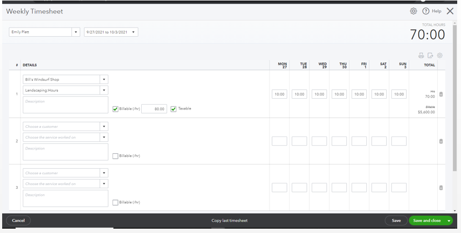Click row 2 Description text box

[65, 152]
